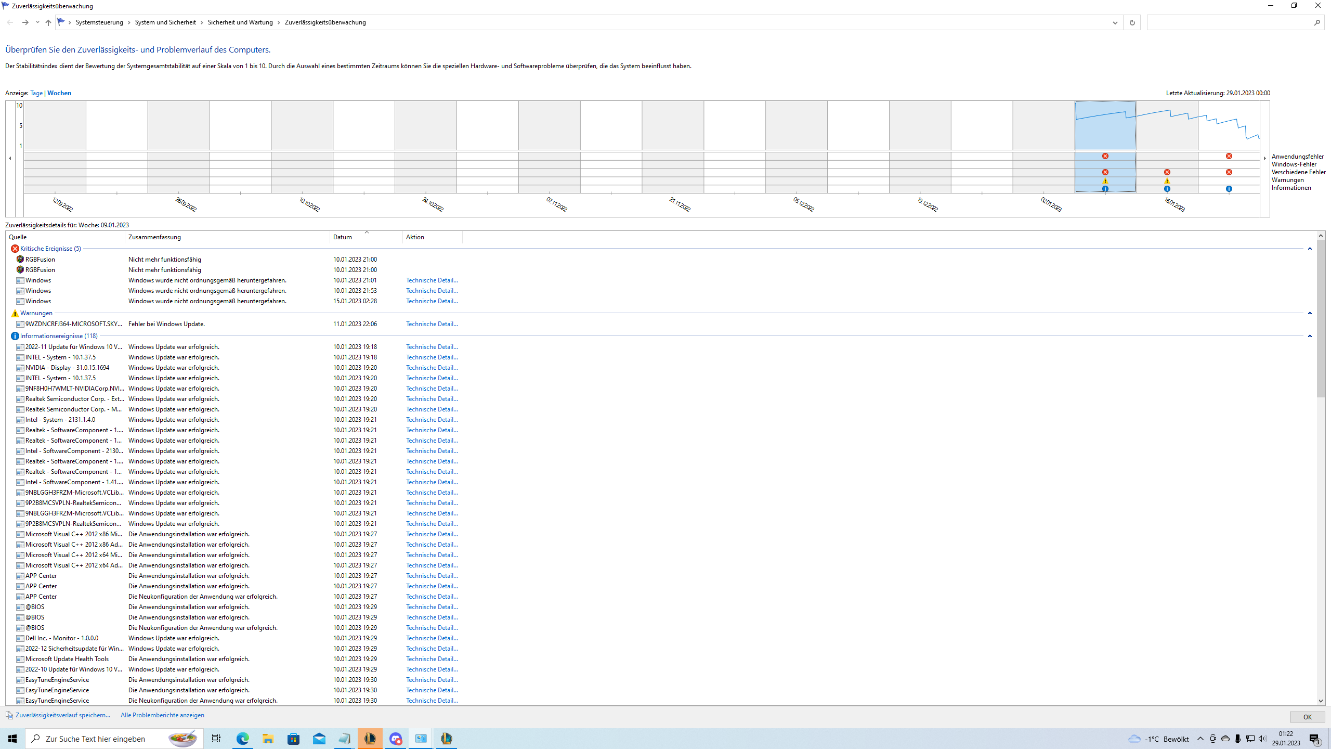Click Alle Problemberichte anzeigen link

[x=162, y=715]
